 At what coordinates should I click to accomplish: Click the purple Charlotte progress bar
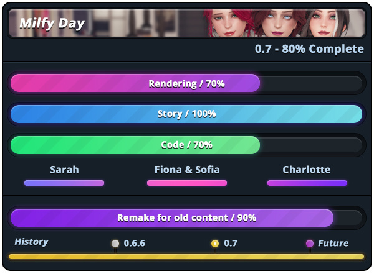coord(307,183)
